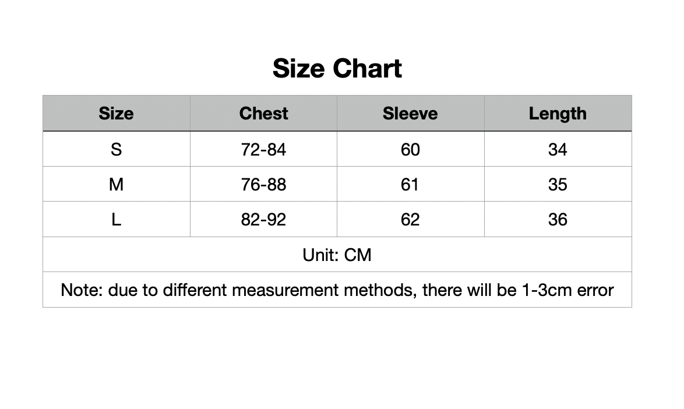The height and width of the screenshot is (409, 684).
Task: Click the 76-88 chest value
Action: tap(263, 185)
